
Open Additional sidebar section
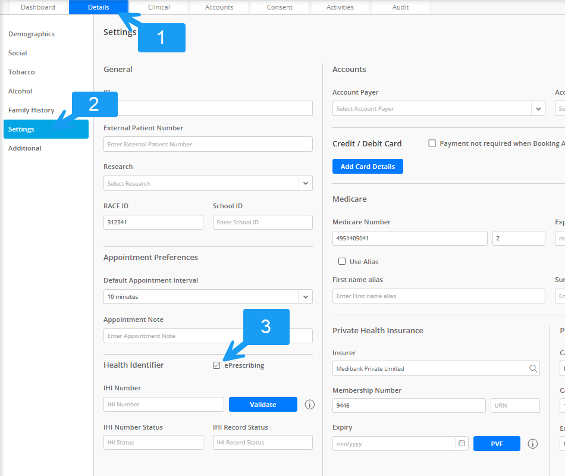tap(25, 148)
